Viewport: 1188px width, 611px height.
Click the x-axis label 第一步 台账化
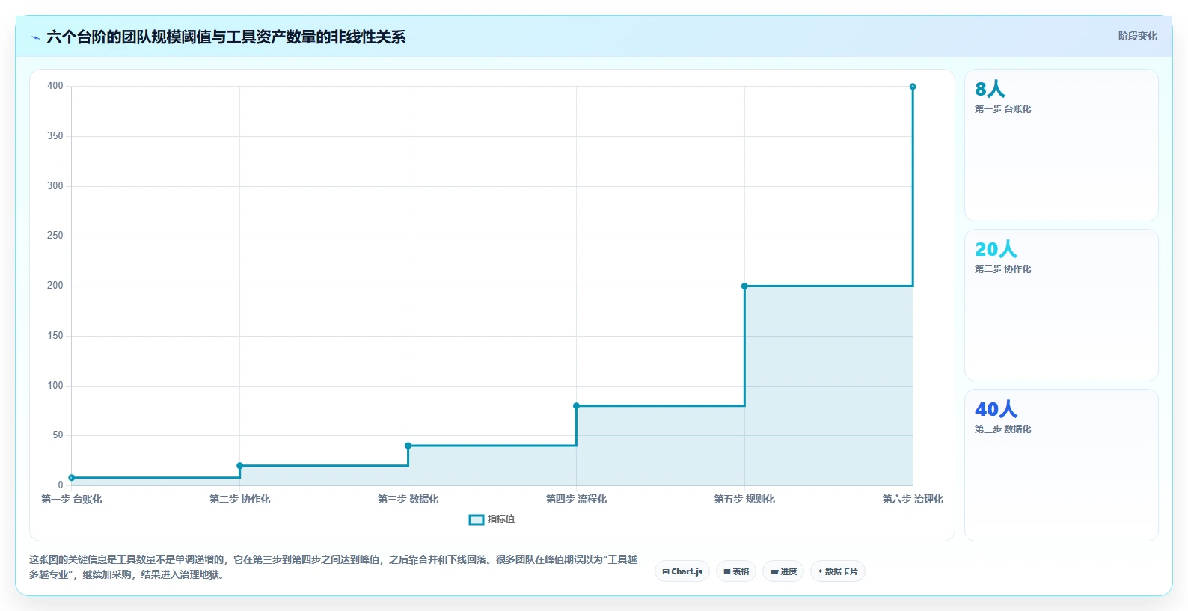click(72, 499)
